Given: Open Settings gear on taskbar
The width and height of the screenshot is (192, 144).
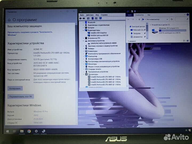Looking at the screenshot, I should click(36, 131).
